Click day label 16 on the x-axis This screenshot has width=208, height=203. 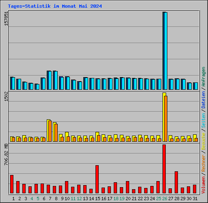click(x=104, y=199)
